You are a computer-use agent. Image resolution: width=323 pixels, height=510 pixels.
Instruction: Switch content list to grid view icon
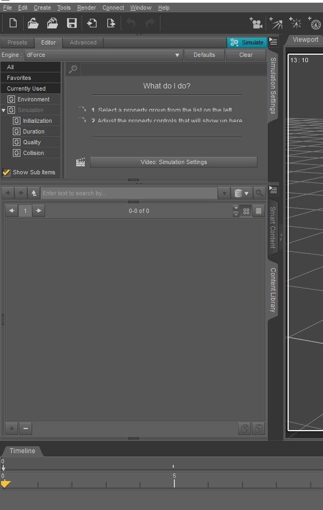pos(246,211)
